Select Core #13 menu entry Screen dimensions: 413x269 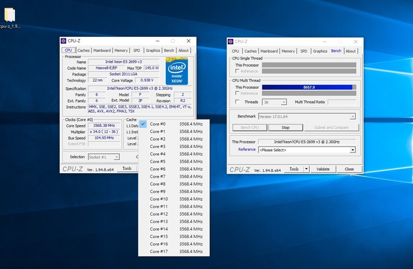click(x=174, y=221)
